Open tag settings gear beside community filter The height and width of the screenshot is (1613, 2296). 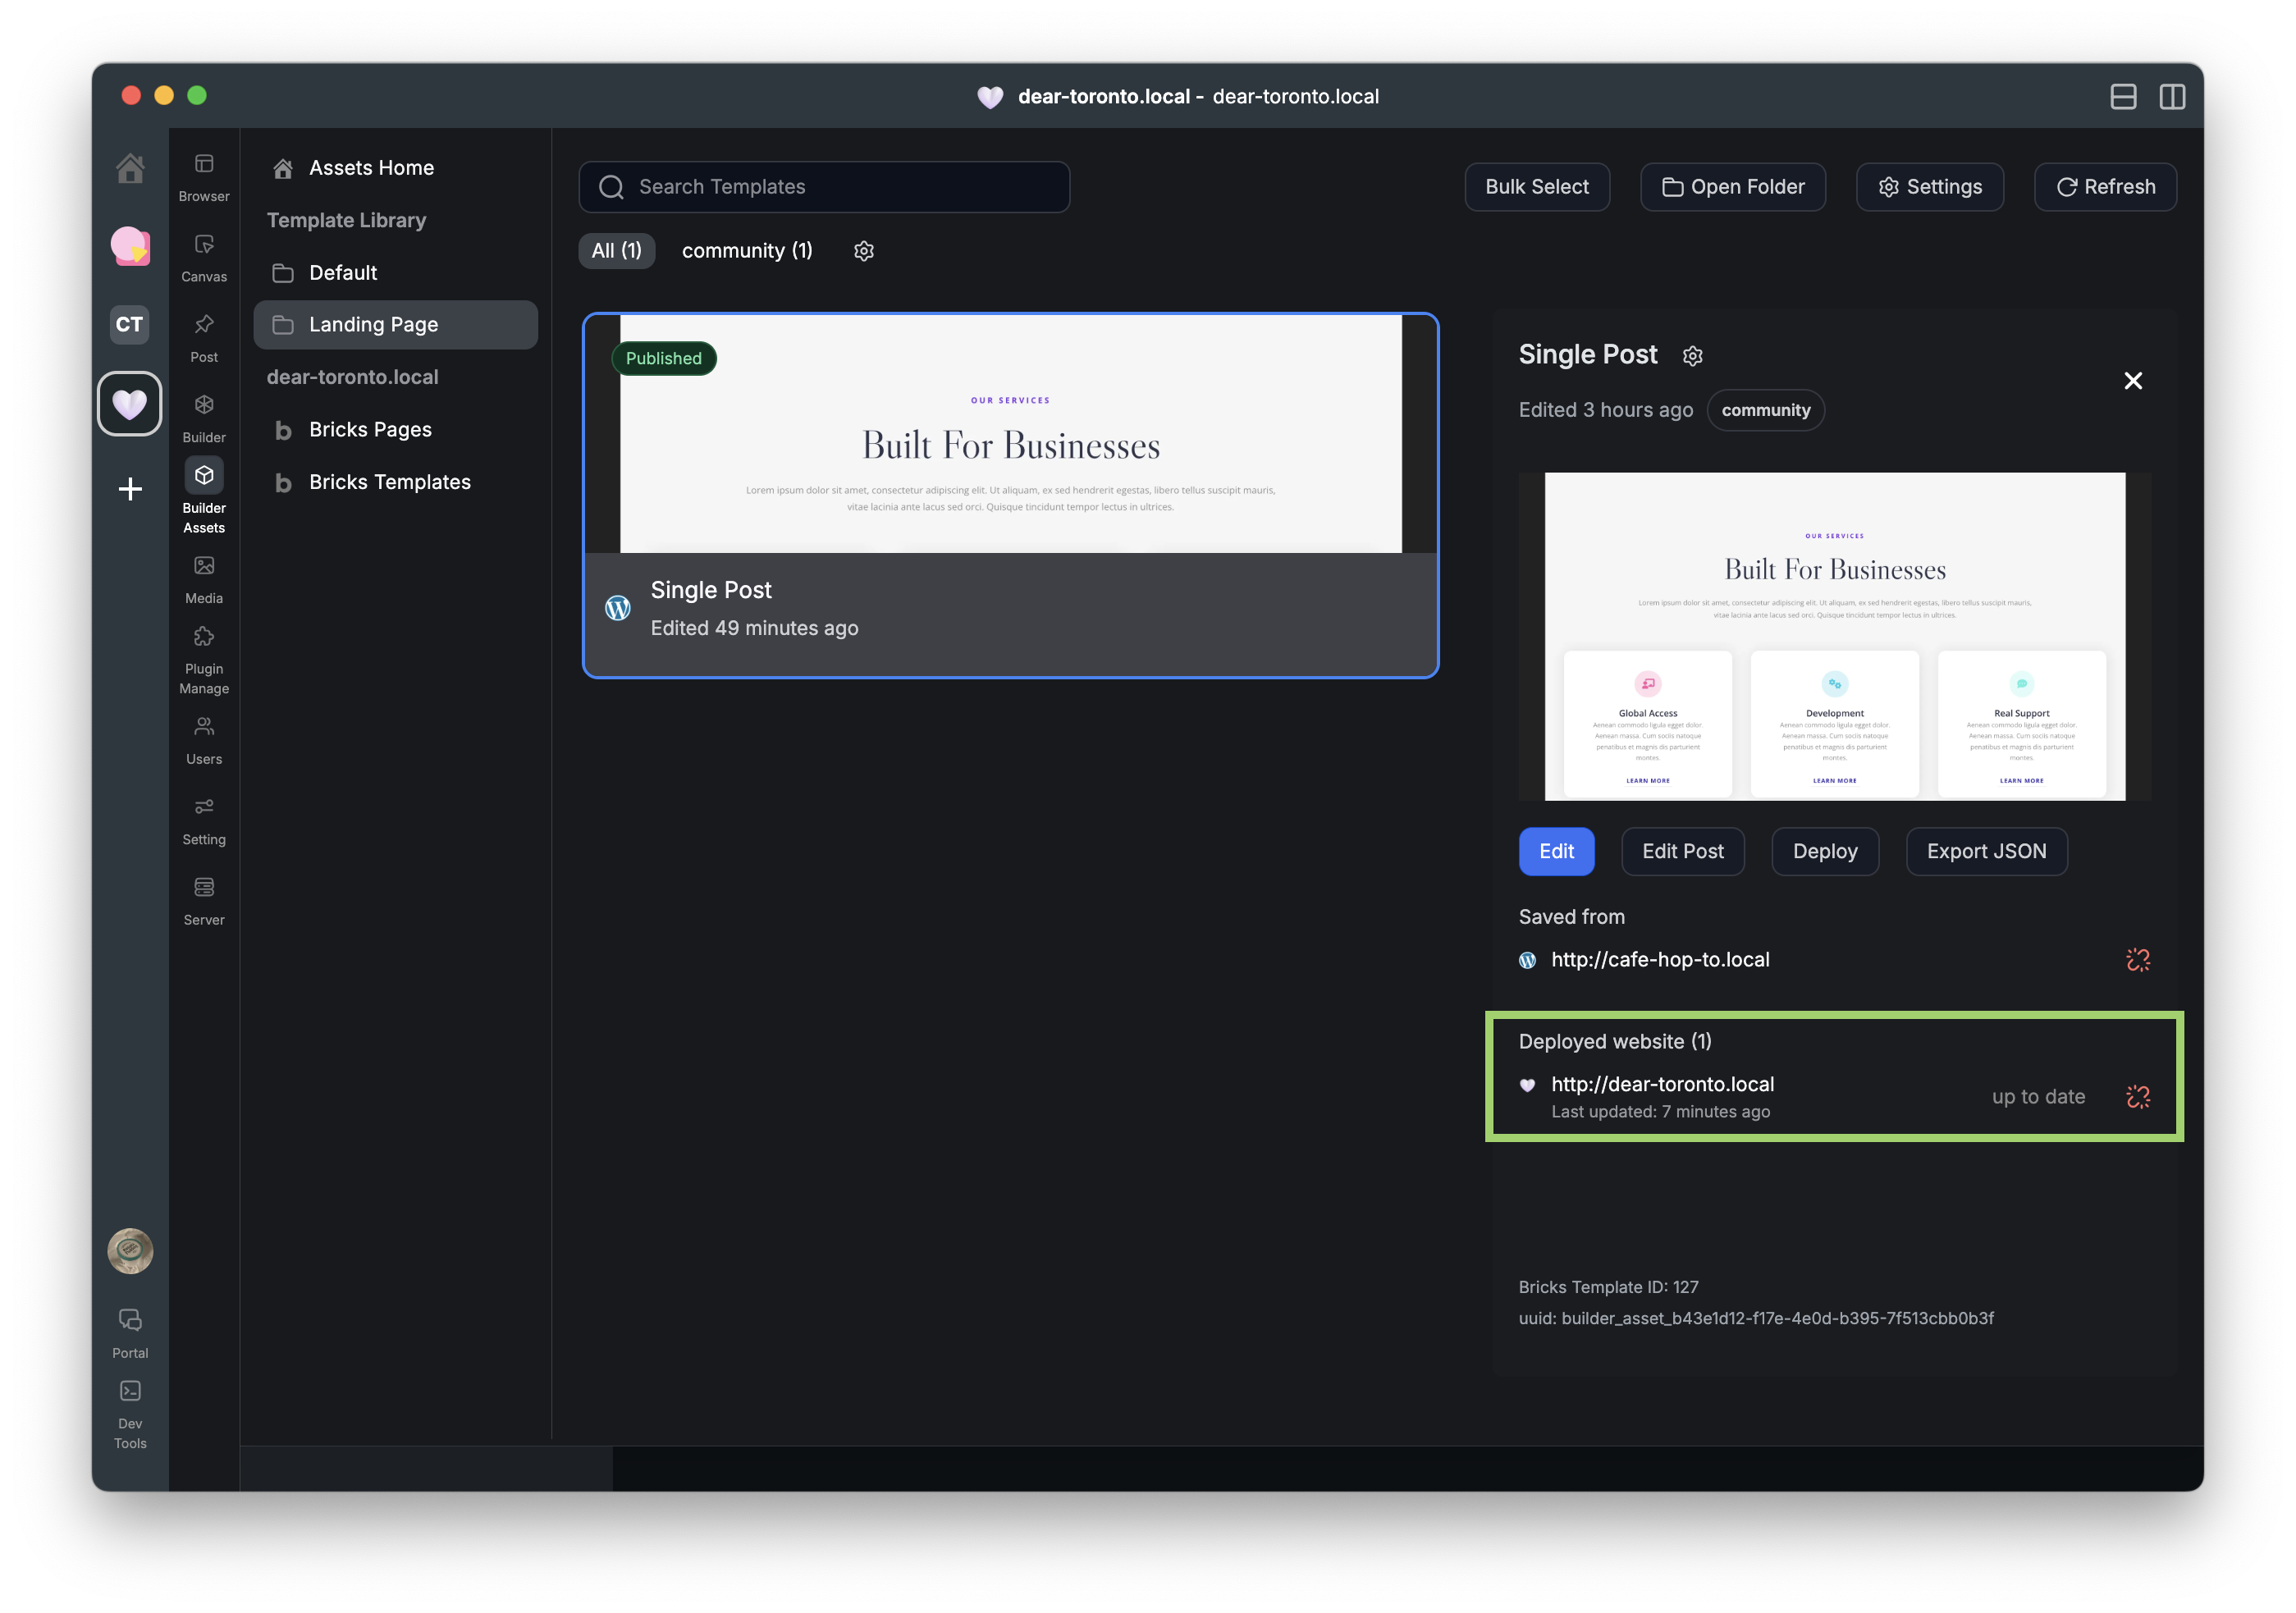(x=864, y=251)
